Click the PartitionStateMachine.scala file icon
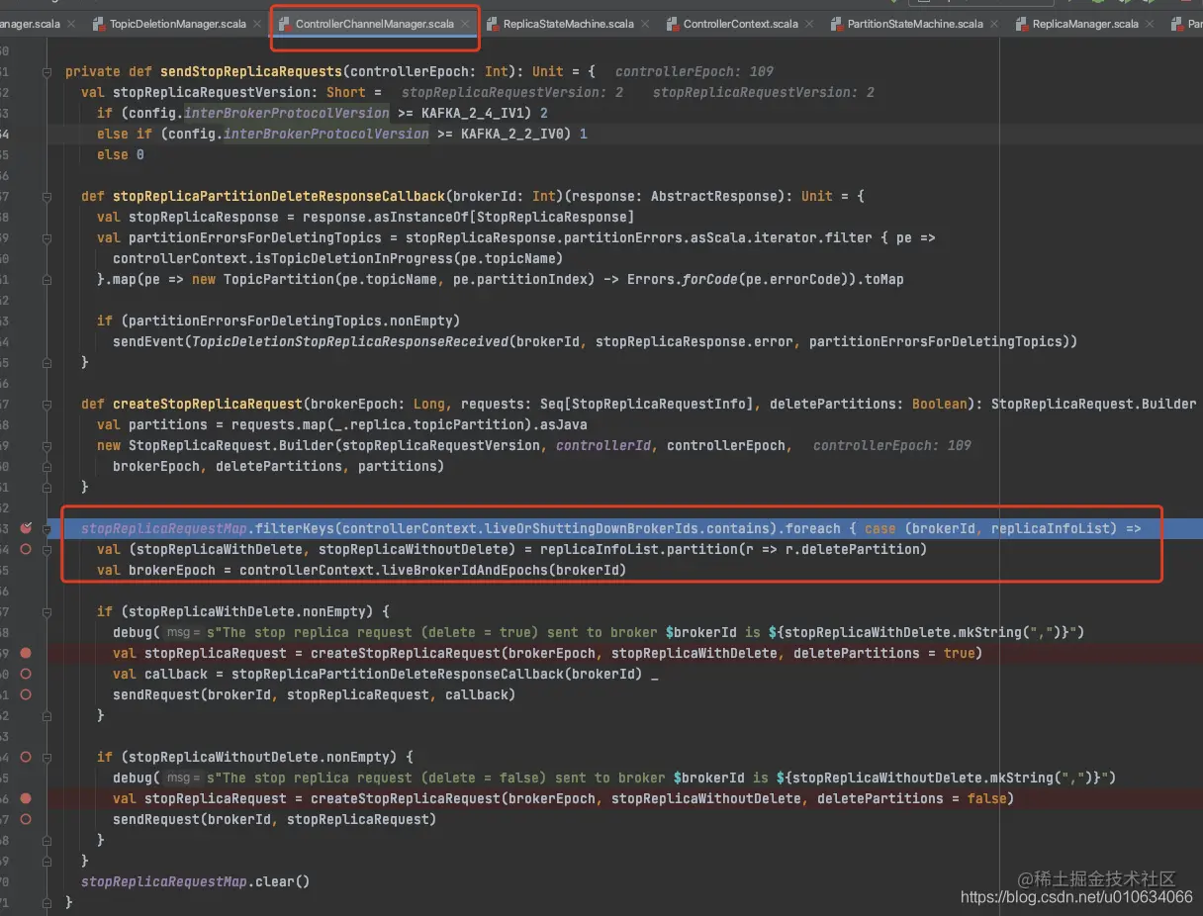The height and width of the screenshot is (916, 1203). coord(837,24)
